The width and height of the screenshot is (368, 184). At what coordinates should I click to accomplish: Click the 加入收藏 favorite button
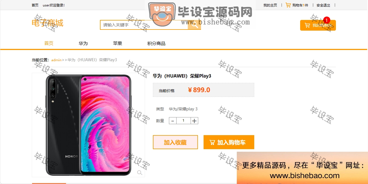click(x=175, y=142)
